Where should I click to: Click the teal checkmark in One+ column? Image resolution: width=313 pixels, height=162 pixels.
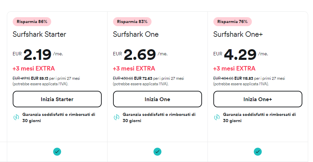[x=258, y=151]
